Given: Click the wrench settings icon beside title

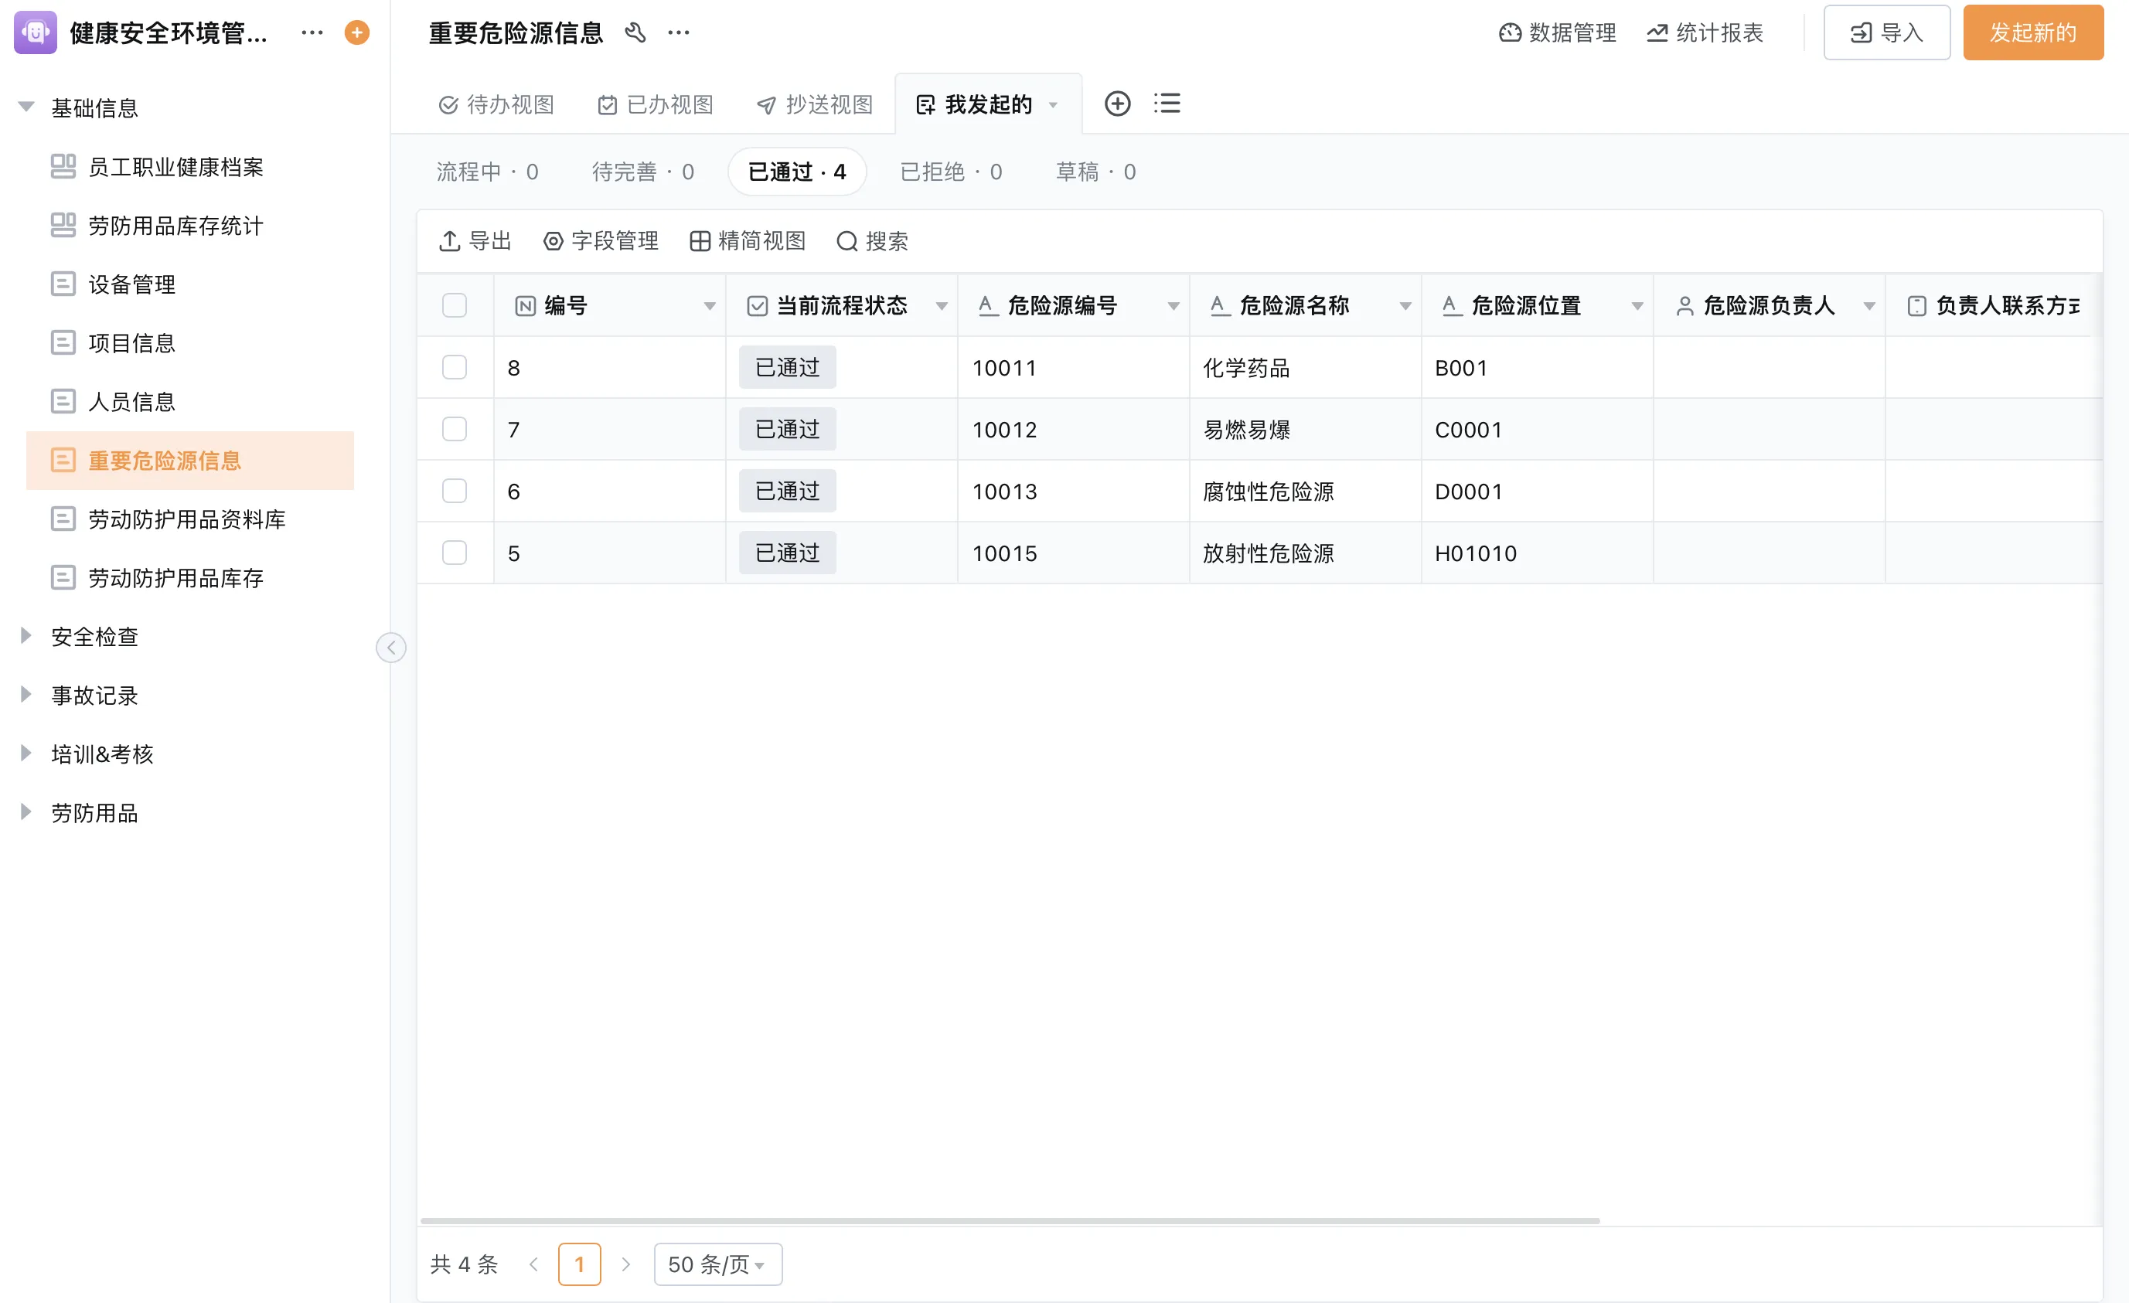Looking at the screenshot, I should (x=635, y=32).
